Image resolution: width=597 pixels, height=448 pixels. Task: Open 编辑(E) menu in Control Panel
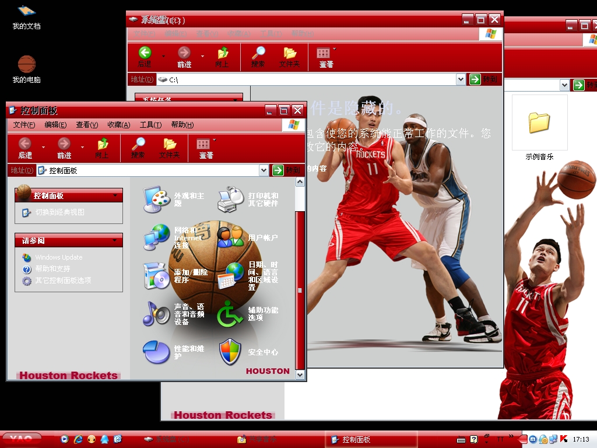[55, 125]
